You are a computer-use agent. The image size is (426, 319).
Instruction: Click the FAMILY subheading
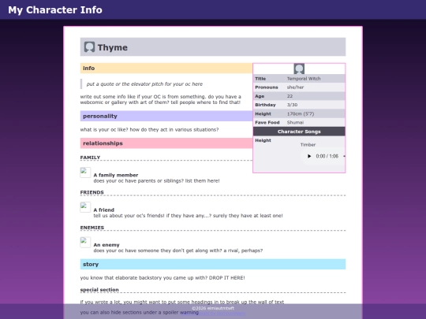coord(90,158)
